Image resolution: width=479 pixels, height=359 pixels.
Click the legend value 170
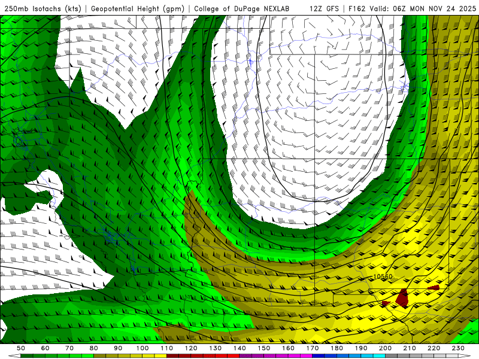click(313, 348)
